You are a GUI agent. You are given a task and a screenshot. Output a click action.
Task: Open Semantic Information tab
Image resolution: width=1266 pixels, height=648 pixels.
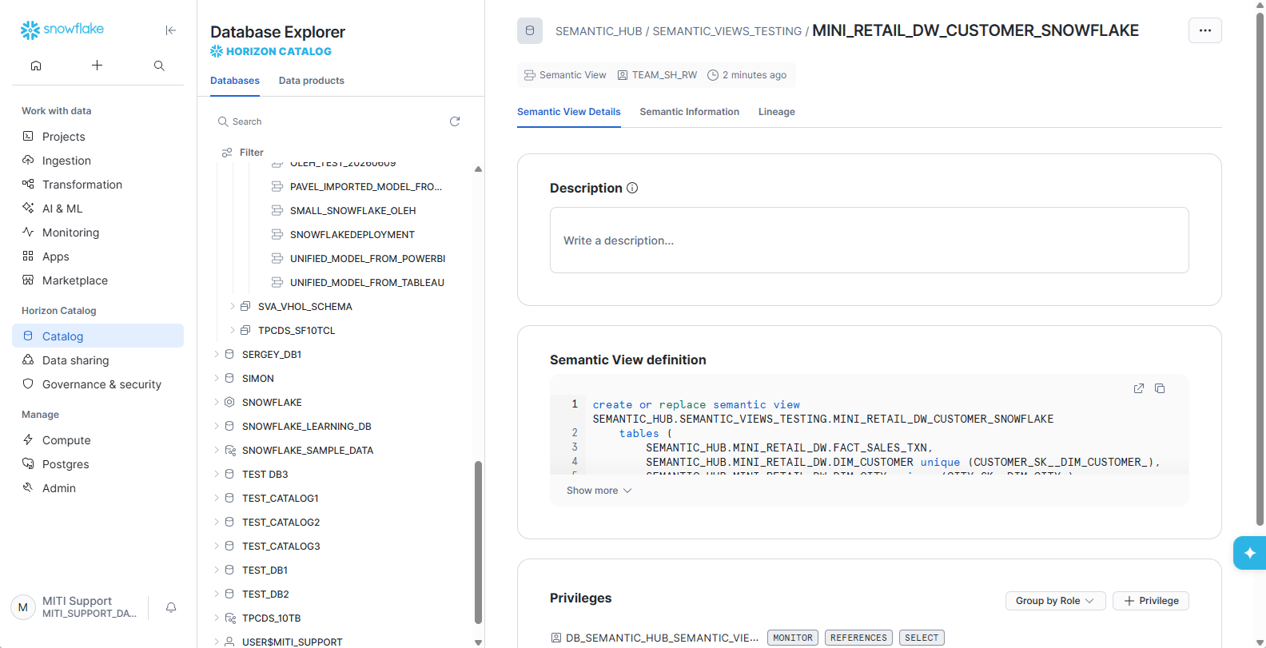coord(689,112)
